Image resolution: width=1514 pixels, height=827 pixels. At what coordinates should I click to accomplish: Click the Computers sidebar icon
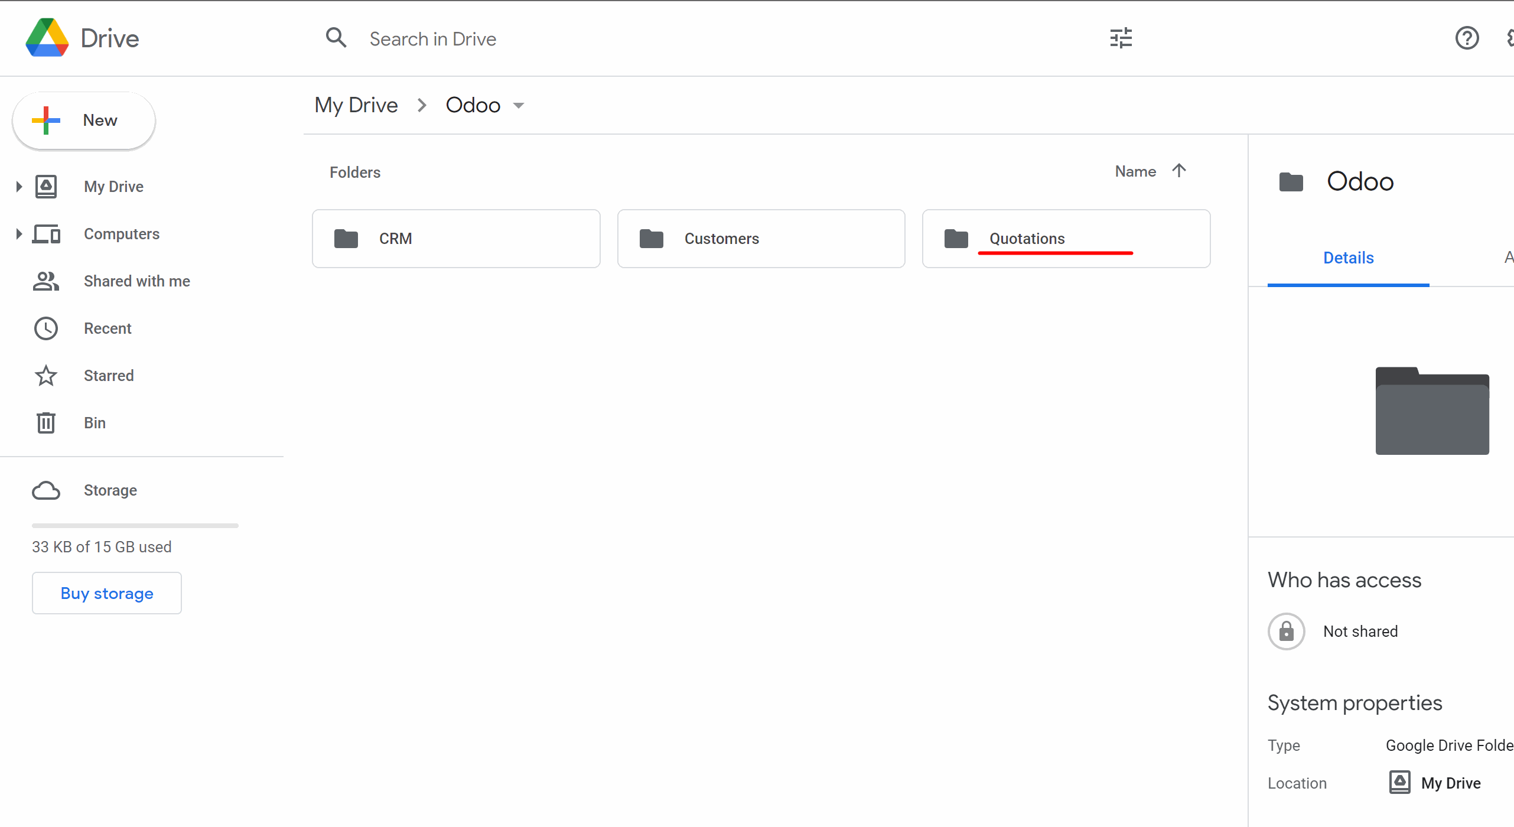click(x=46, y=234)
